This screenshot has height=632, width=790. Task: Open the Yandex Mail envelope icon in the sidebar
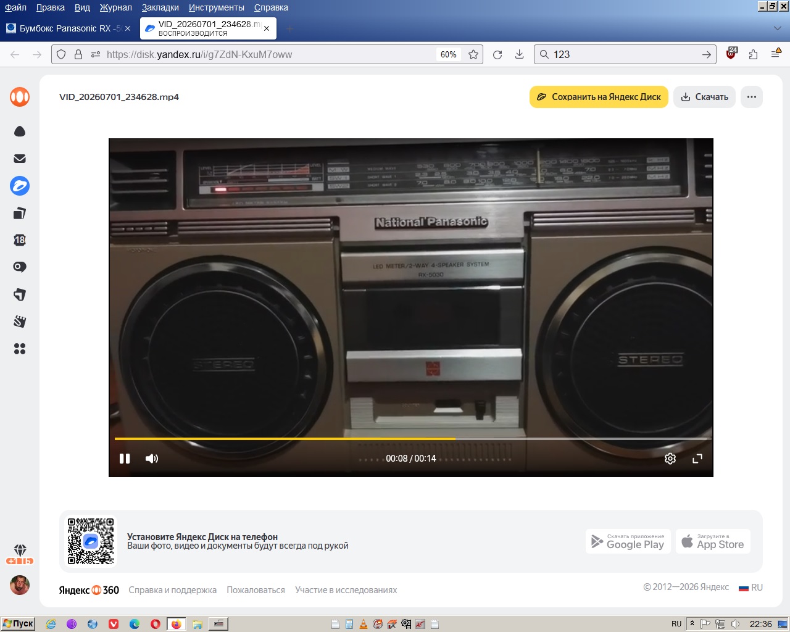[x=20, y=159]
